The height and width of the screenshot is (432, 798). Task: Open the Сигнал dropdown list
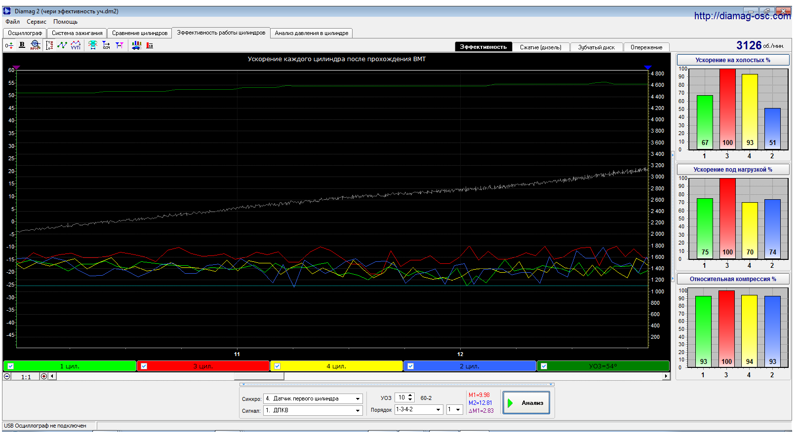pos(358,410)
